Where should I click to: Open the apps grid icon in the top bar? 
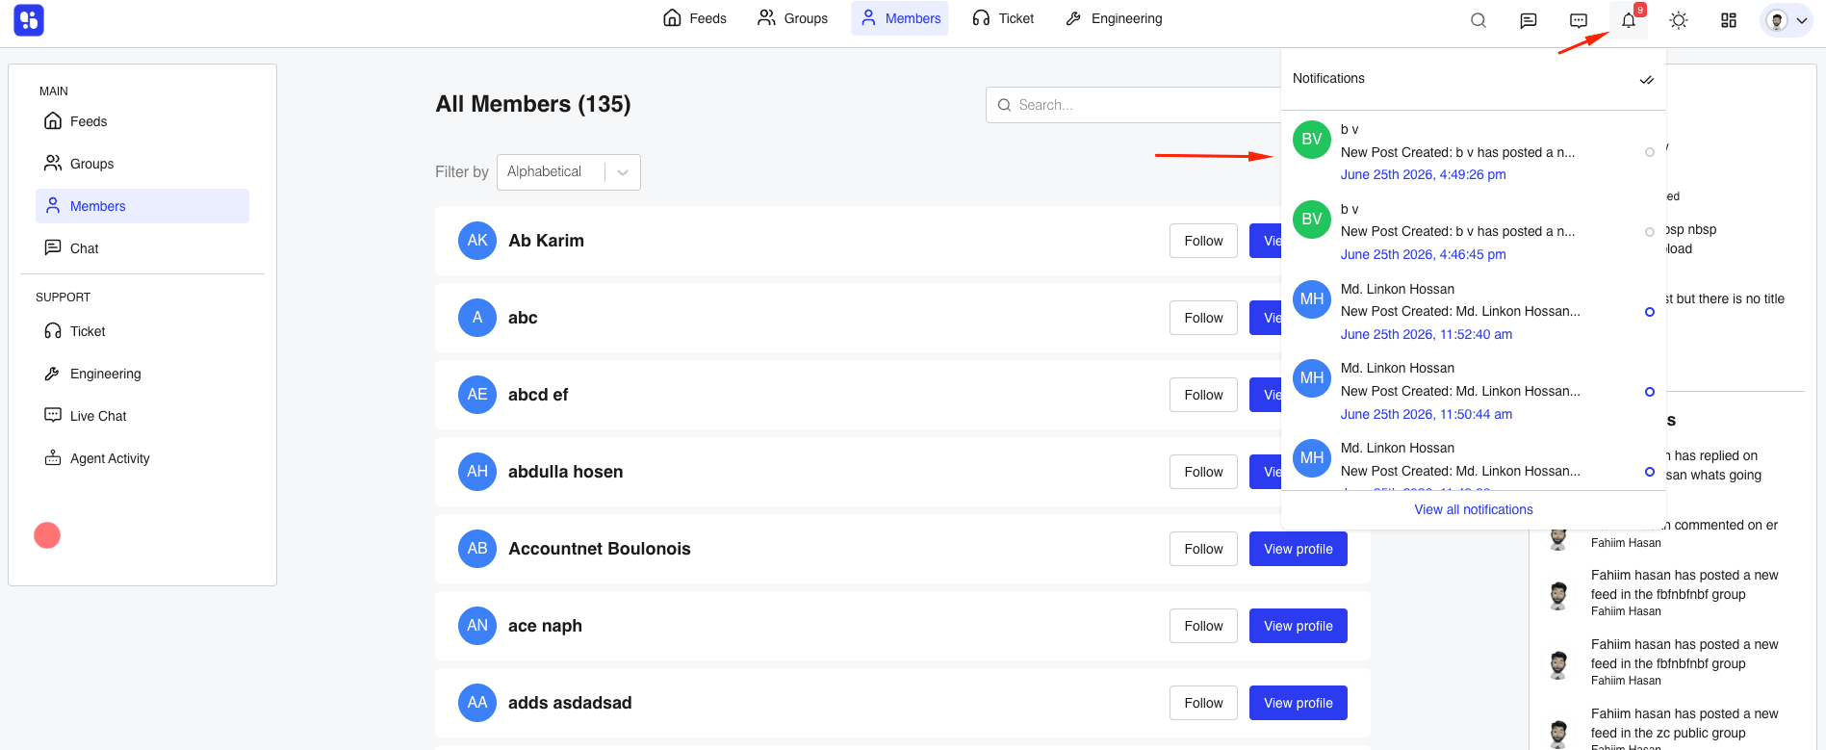coord(1729,20)
